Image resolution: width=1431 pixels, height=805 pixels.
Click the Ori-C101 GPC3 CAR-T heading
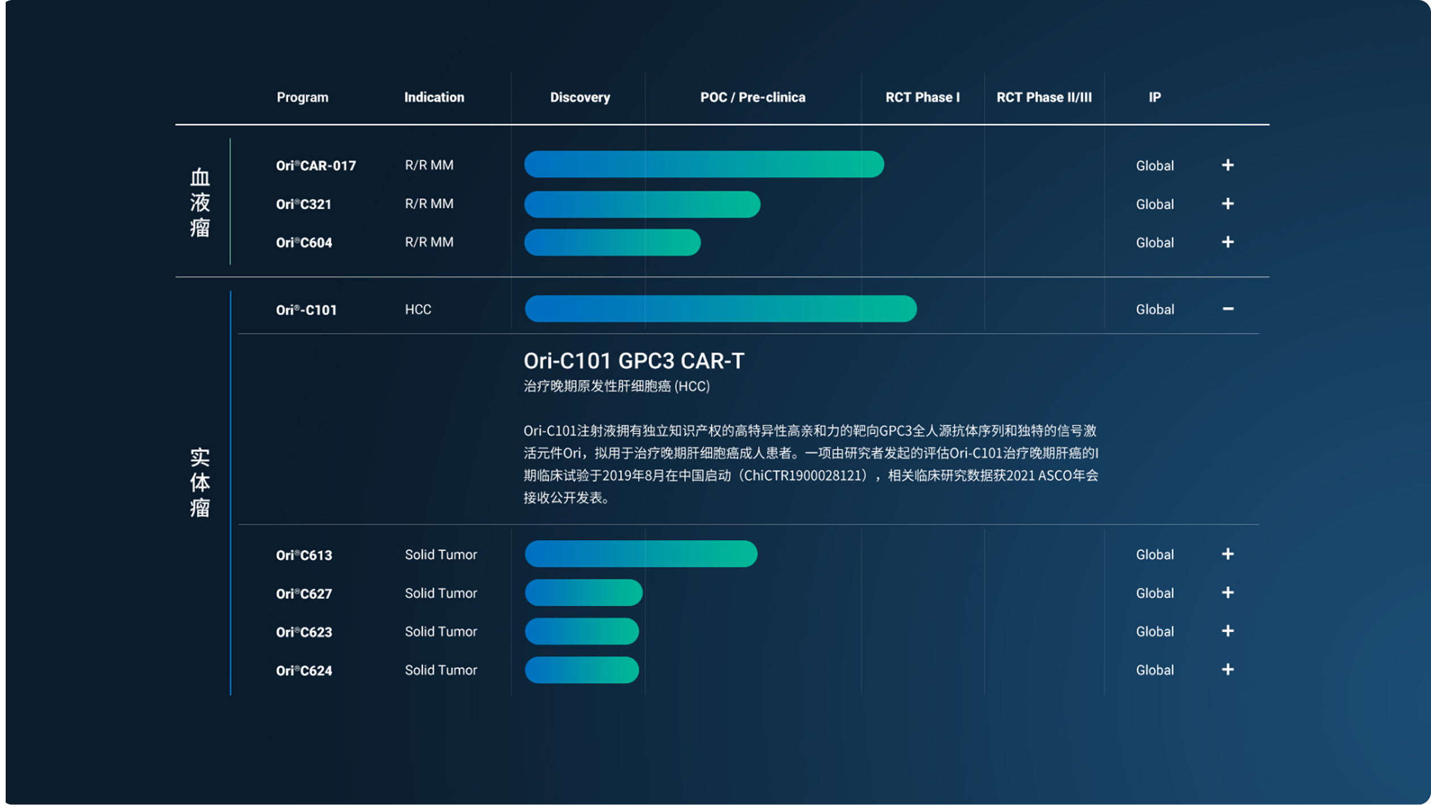pyautogui.click(x=634, y=361)
